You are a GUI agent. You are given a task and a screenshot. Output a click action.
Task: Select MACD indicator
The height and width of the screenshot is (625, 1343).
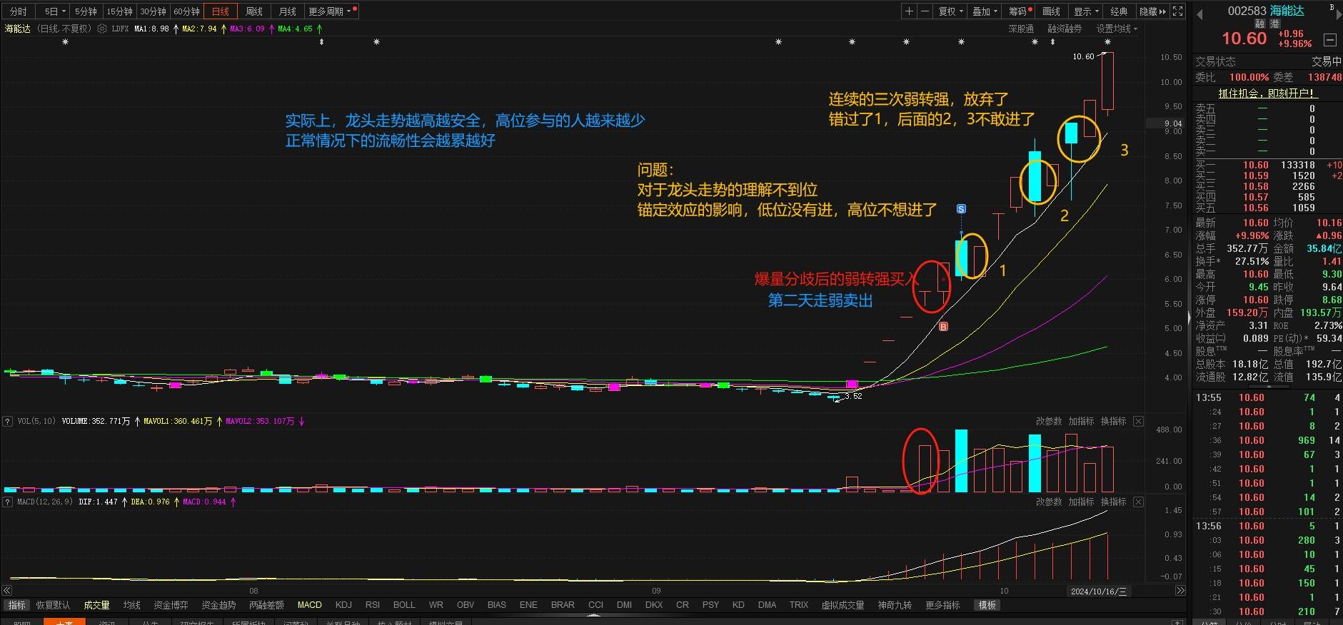[x=309, y=605]
